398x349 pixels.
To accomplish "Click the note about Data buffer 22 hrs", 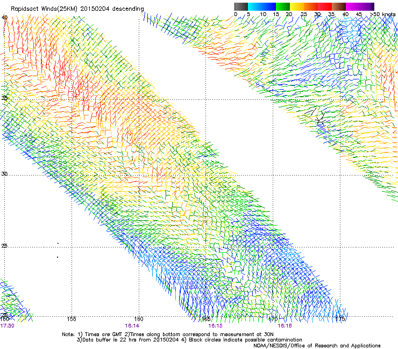I will [x=189, y=340].
